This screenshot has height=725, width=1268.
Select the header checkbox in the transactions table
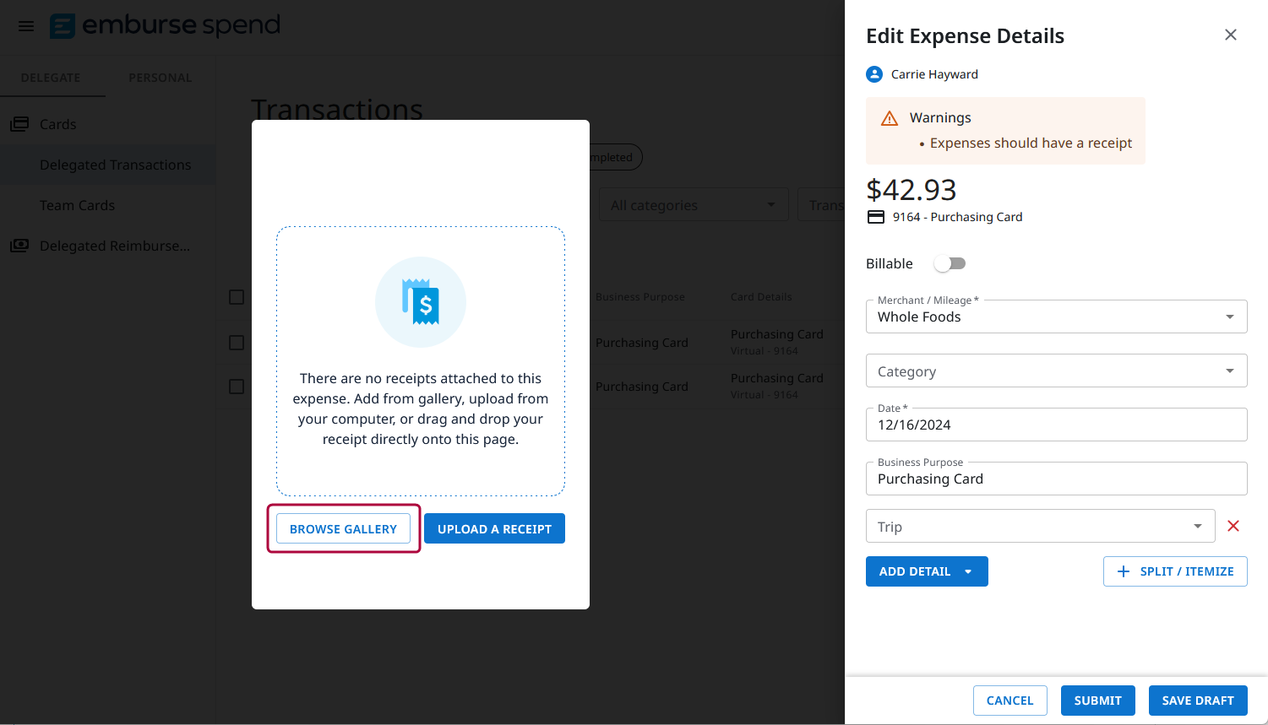click(x=237, y=297)
